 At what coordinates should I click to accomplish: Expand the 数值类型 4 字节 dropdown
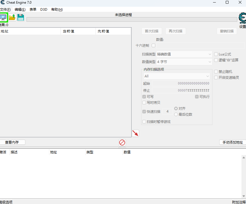184,62
